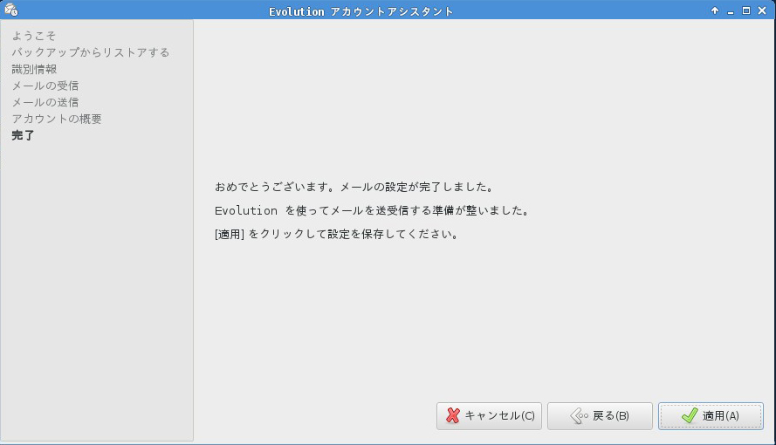The width and height of the screenshot is (776, 445).
Task: Click the window title Evolution アカウントアシスタント
Action: pyautogui.click(x=361, y=10)
